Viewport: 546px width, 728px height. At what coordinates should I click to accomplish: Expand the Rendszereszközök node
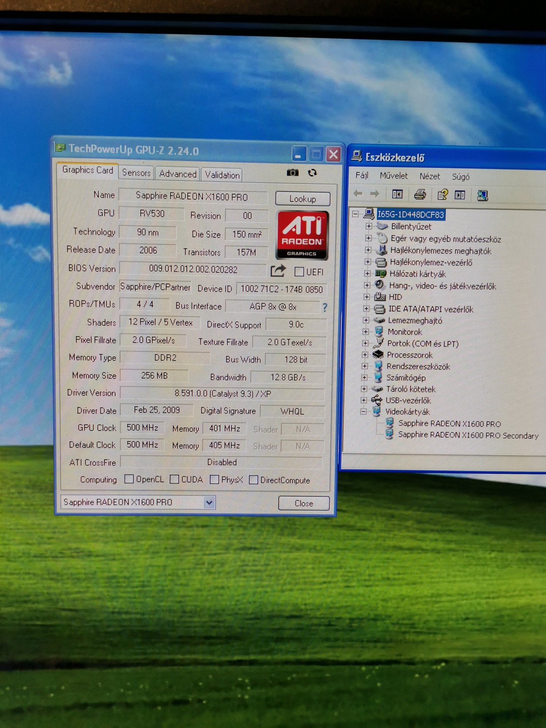(x=365, y=366)
